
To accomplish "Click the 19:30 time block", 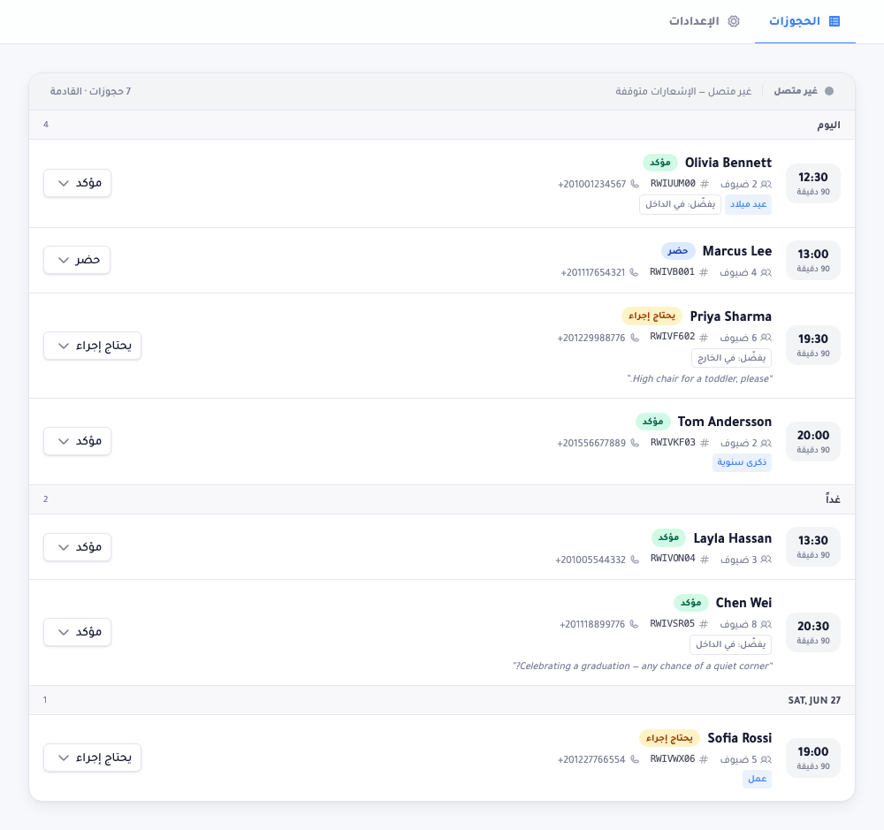I will coord(813,345).
